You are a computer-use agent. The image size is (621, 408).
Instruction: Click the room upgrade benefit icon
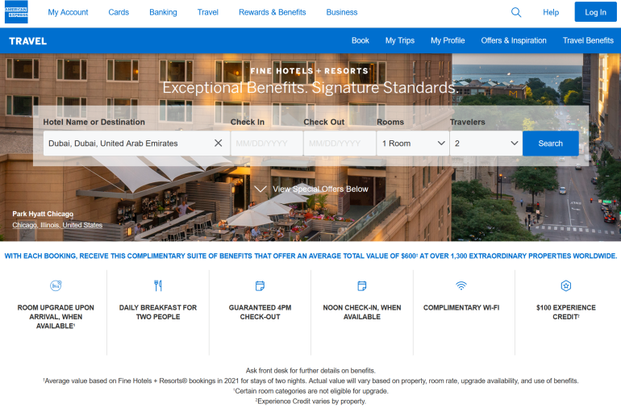[x=56, y=285]
